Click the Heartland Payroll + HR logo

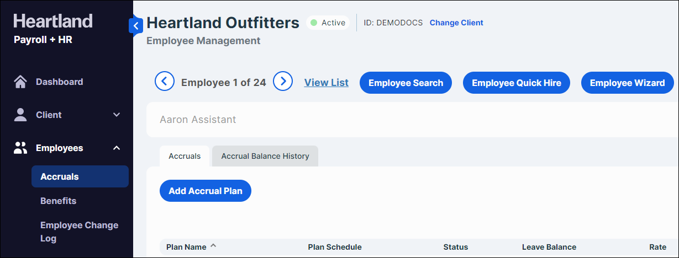(53, 29)
